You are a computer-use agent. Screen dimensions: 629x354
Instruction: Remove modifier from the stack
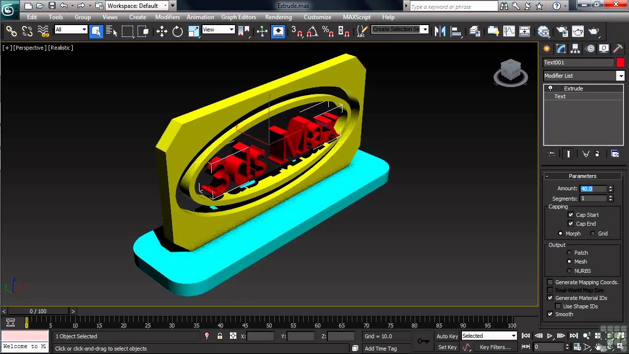point(598,154)
